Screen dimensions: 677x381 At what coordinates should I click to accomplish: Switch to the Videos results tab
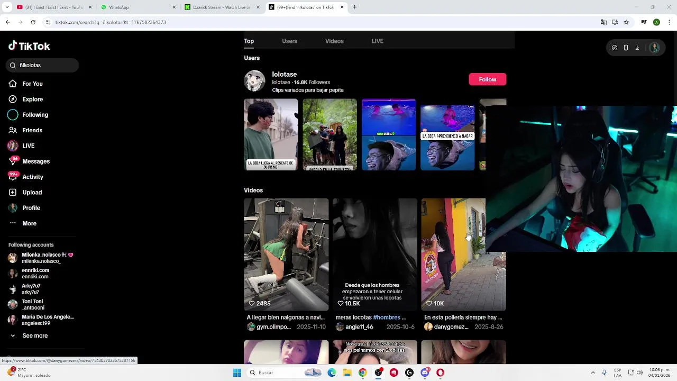click(334, 41)
